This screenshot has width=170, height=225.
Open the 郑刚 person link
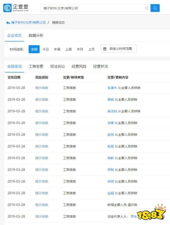(110, 170)
